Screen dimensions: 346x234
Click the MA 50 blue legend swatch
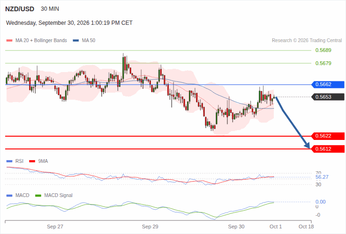point(75,41)
